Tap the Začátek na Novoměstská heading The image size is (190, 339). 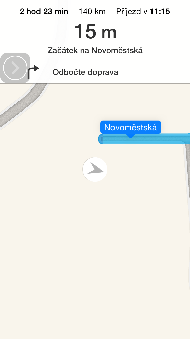pyautogui.click(x=95, y=50)
